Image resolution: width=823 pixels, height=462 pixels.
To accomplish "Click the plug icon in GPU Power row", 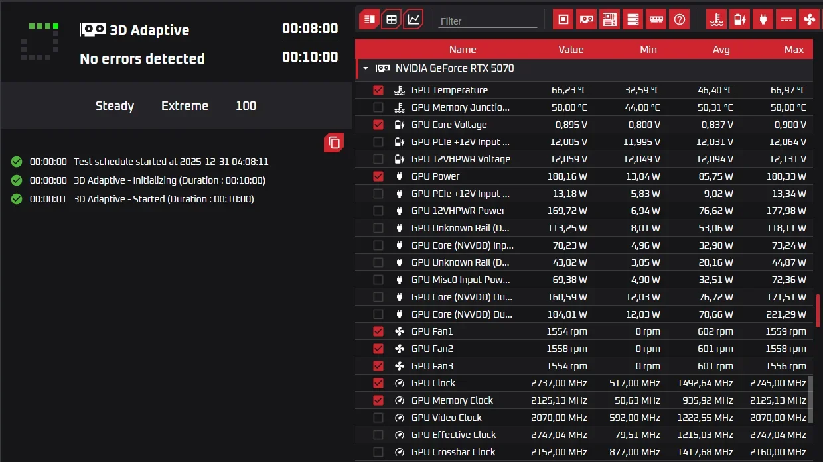I will [x=400, y=176].
